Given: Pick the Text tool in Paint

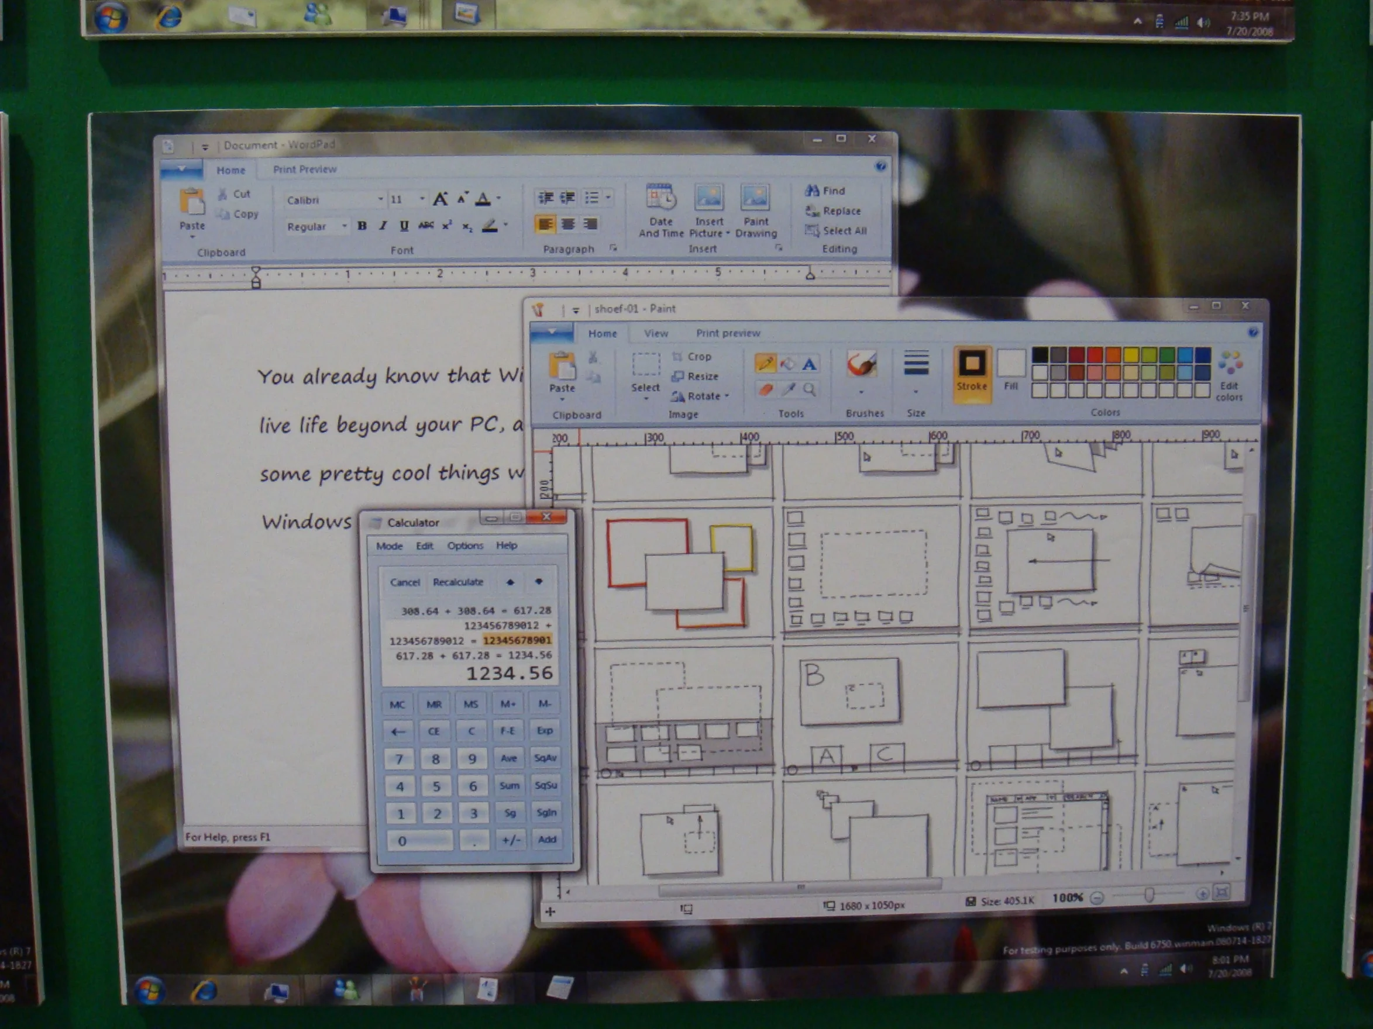Looking at the screenshot, I should coord(809,364).
